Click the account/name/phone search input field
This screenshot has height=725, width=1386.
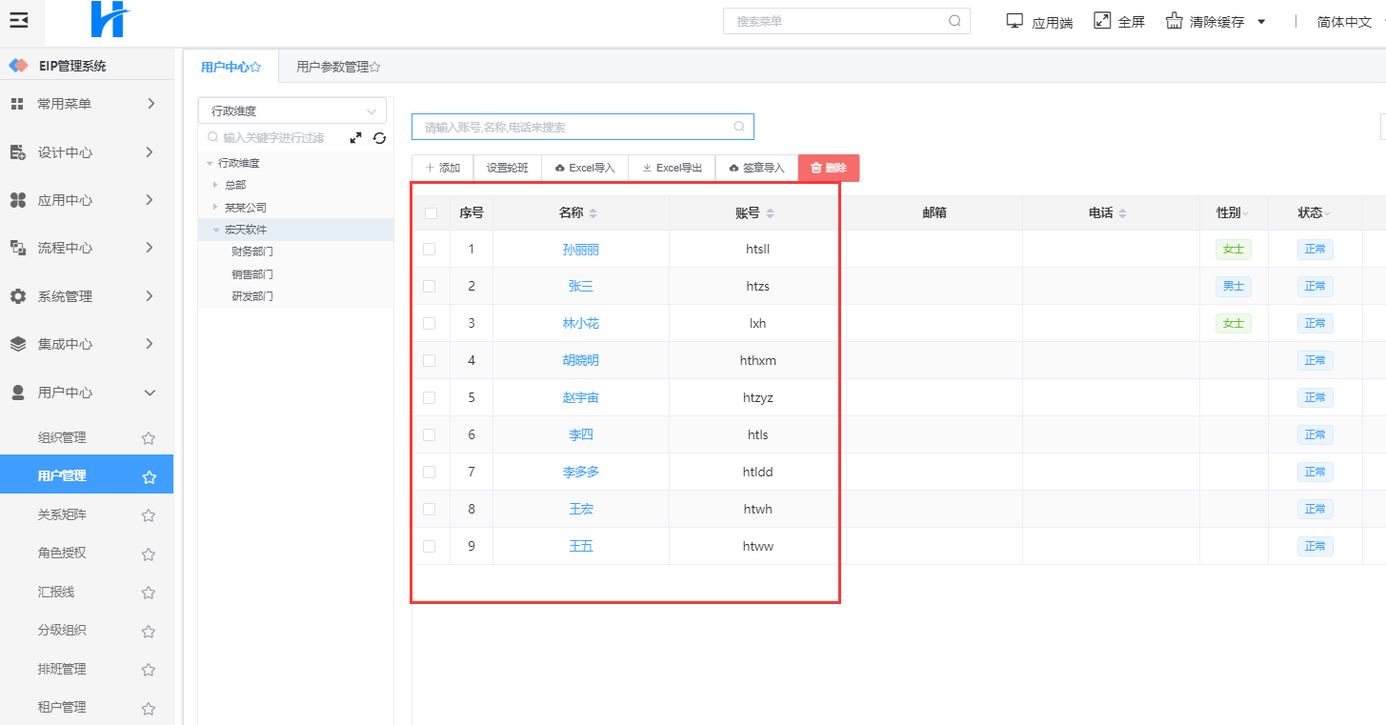tap(572, 127)
